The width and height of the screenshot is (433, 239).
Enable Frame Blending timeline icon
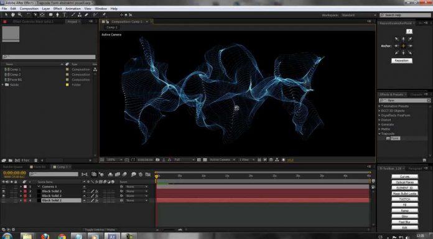(118, 174)
